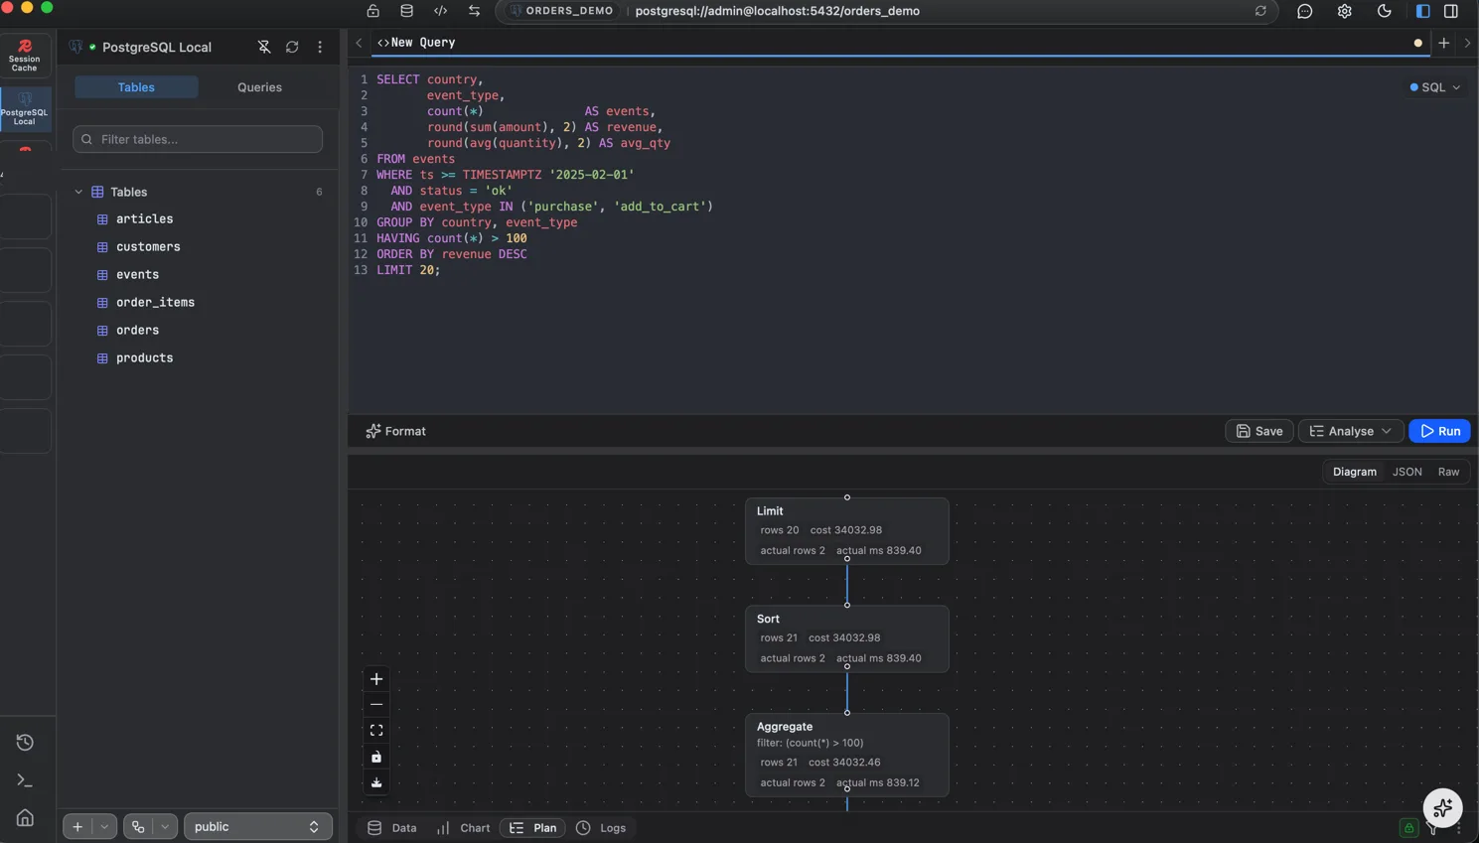The height and width of the screenshot is (843, 1479).
Task: Click the unlock padlock icon in title bar
Action: pyautogui.click(x=373, y=11)
